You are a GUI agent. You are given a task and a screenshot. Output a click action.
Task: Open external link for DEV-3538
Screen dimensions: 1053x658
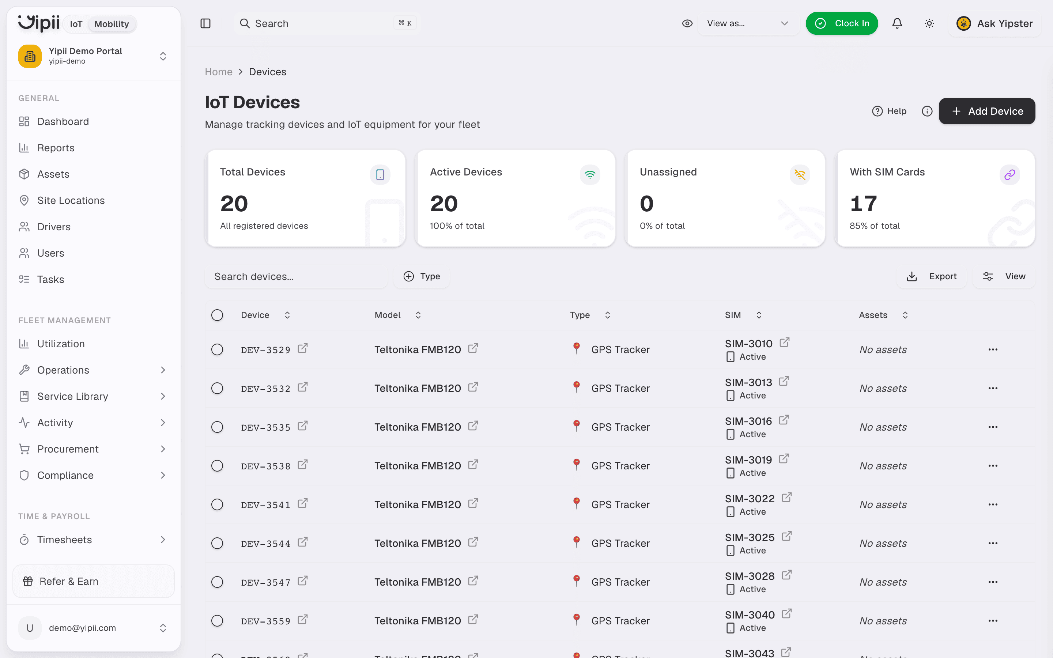point(303,464)
